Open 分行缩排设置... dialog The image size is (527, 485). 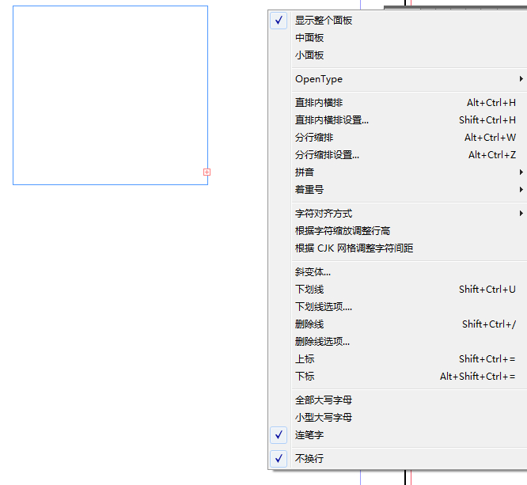click(x=398, y=155)
